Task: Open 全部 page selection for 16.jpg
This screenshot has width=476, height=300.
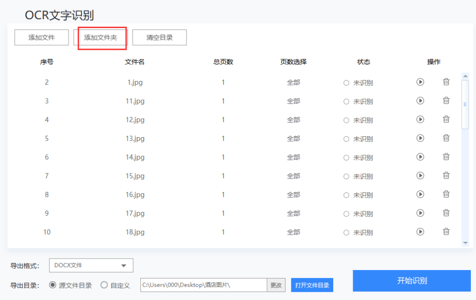Action: tap(293, 195)
